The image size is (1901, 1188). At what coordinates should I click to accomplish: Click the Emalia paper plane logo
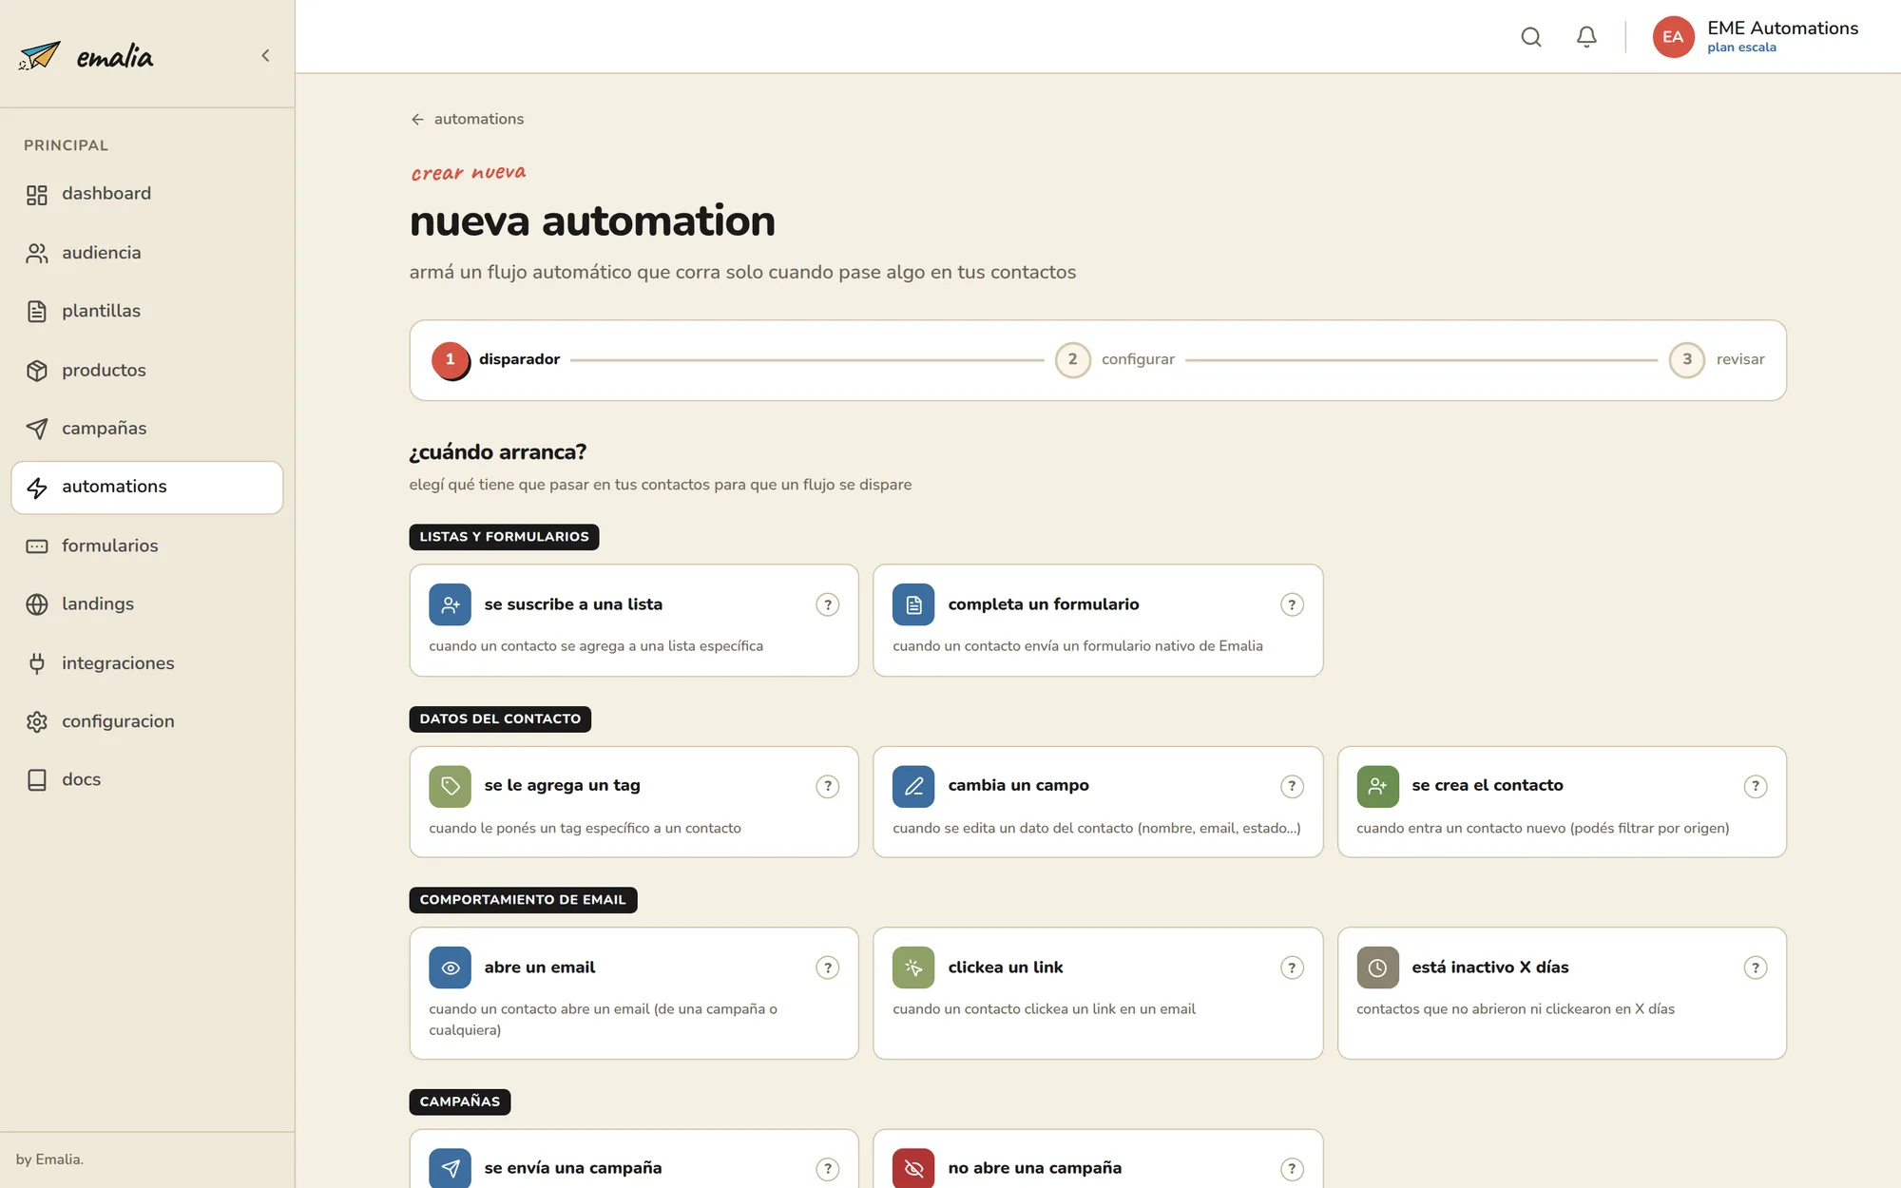pyautogui.click(x=39, y=56)
